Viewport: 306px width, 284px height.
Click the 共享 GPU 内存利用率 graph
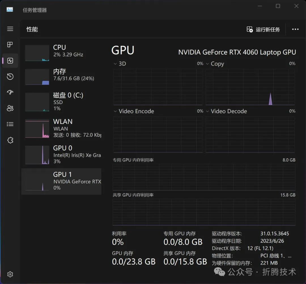click(204, 212)
